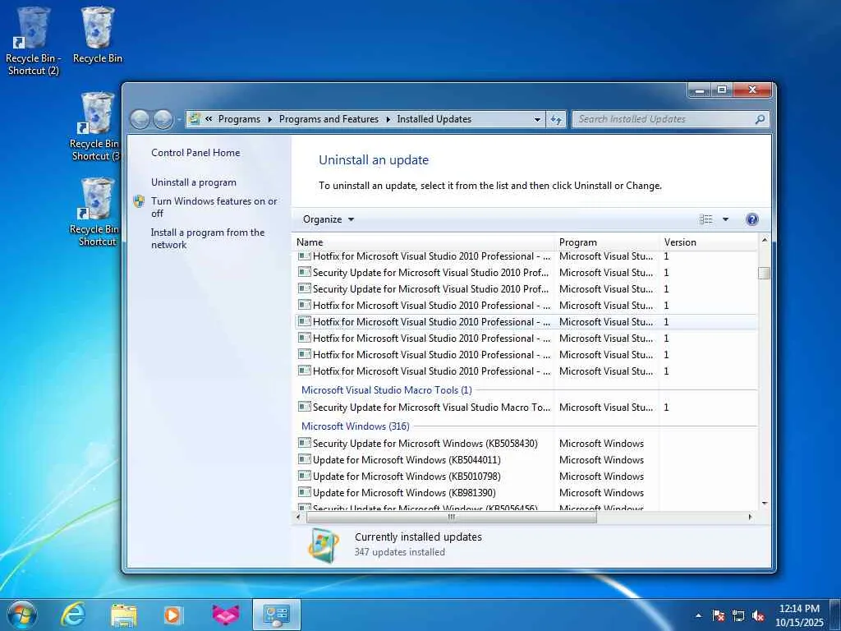Click double chevron at breadcrumb start
Screen dimensions: 841x631
point(209,119)
